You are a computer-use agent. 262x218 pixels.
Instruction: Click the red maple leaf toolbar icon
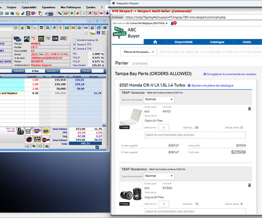101,13
